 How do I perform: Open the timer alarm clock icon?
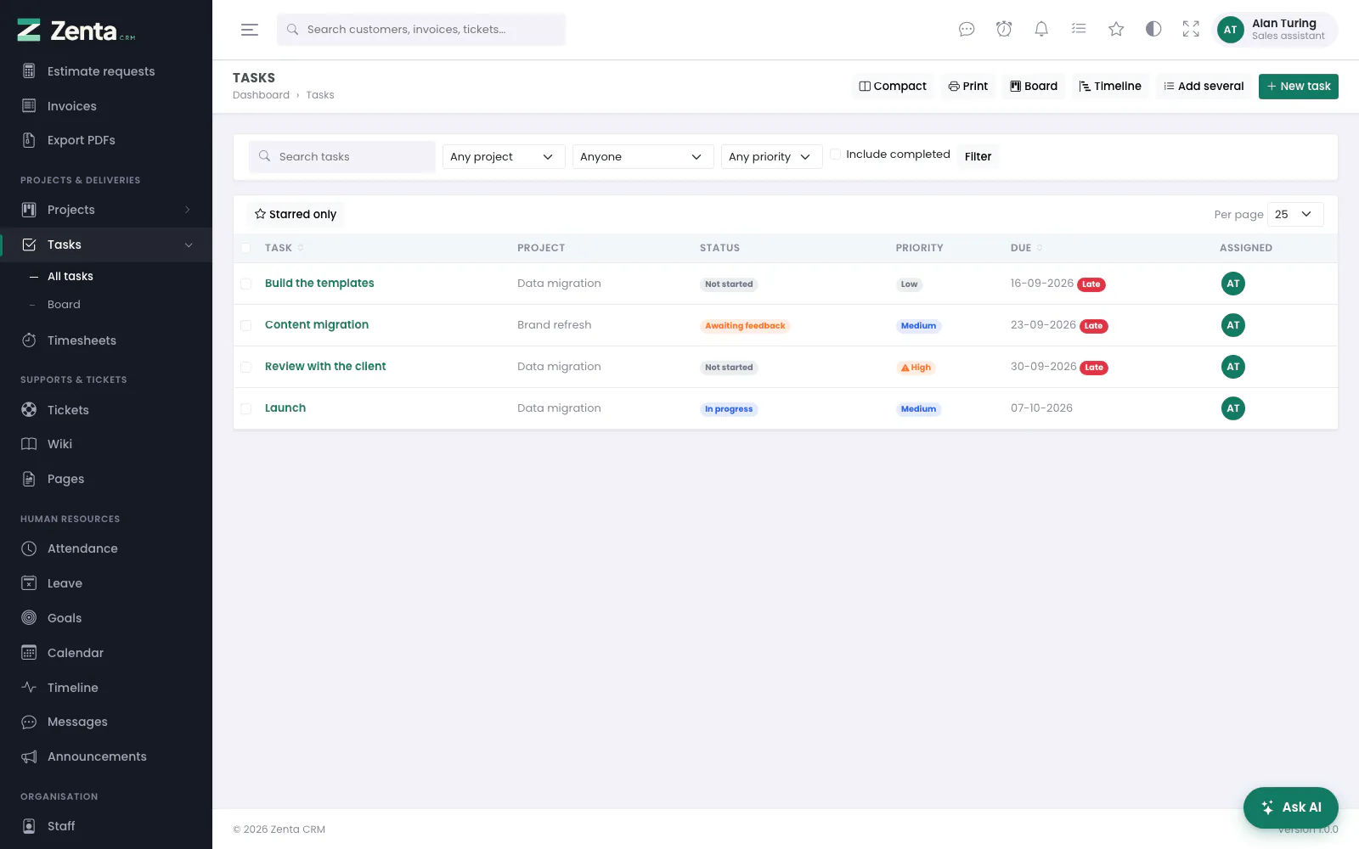click(1004, 30)
